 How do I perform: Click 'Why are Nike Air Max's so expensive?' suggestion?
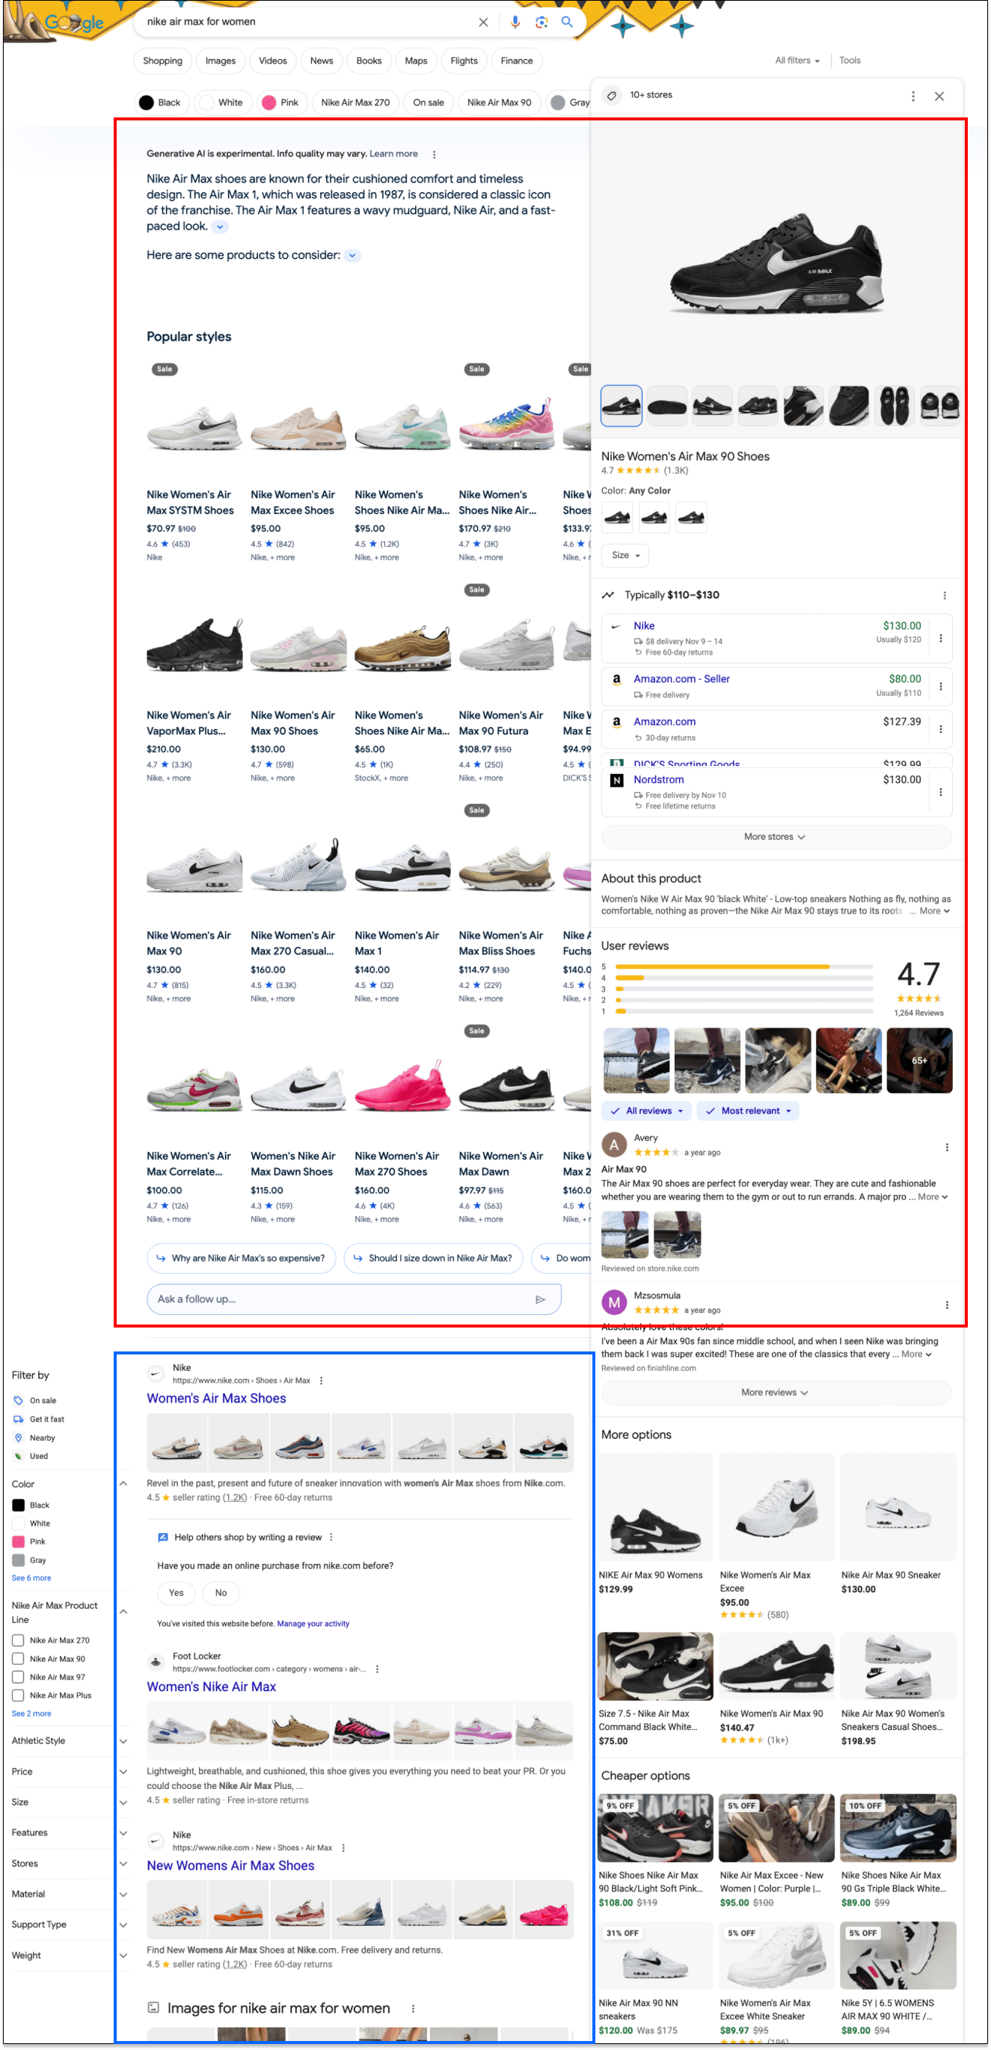[x=241, y=1258]
